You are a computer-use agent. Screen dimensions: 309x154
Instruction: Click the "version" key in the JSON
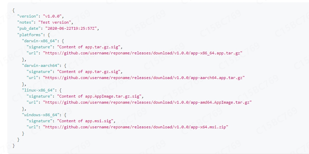point(28,16)
